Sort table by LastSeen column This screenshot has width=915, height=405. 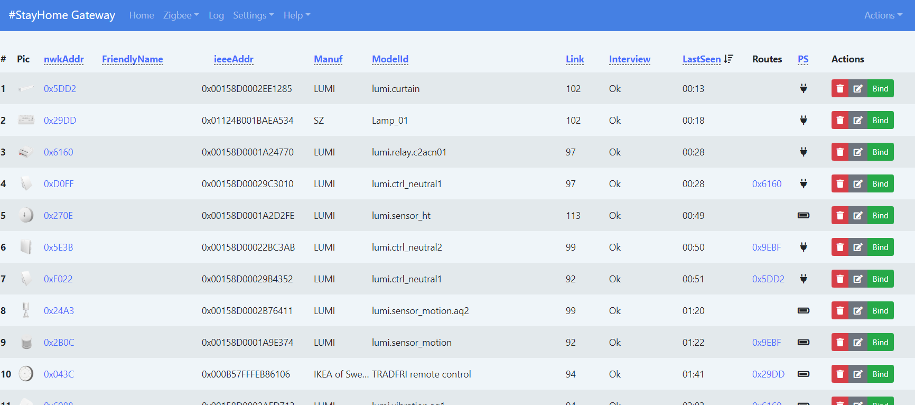702,59
